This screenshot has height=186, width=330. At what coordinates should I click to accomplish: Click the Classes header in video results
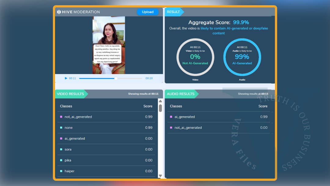tap(66, 106)
